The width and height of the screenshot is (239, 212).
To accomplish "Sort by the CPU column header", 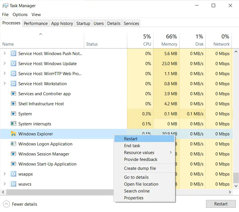I will click(x=140, y=40).
